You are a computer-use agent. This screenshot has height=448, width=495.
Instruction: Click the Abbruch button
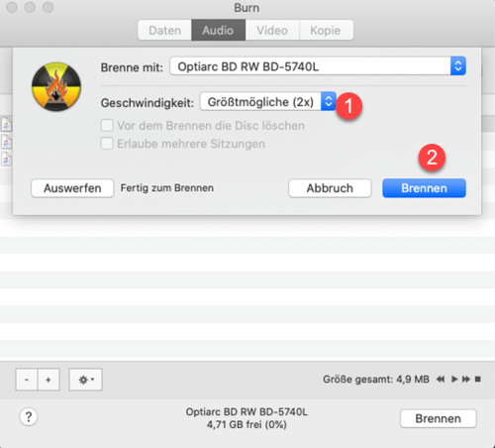coord(330,188)
